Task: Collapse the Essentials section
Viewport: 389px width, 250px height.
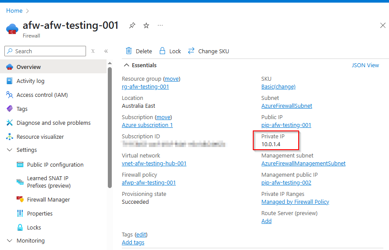Action: click(x=127, y=65)
